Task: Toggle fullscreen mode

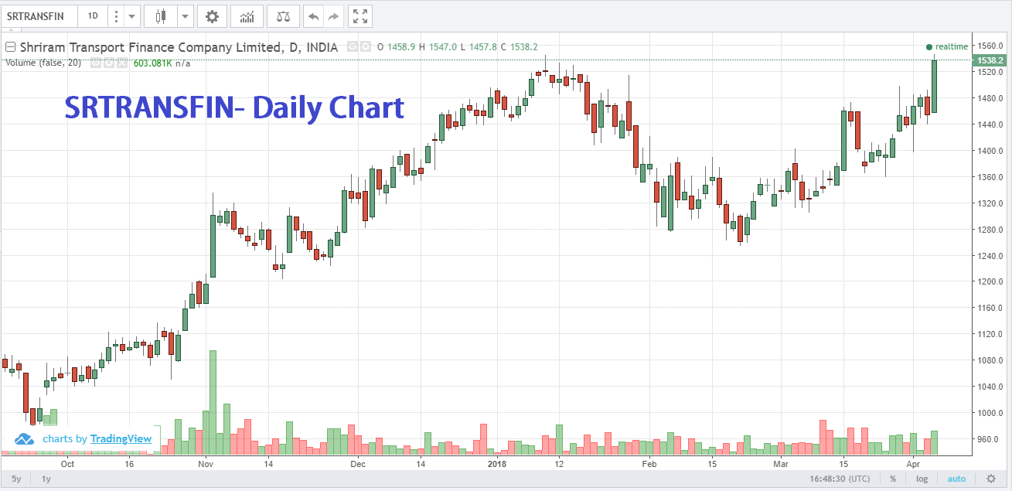Action: tap(359, 15)
